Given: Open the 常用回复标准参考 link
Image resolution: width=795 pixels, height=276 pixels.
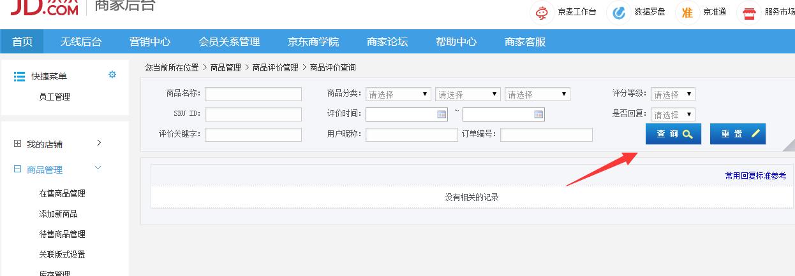Looking at the screenshot, I should [755, 176].
